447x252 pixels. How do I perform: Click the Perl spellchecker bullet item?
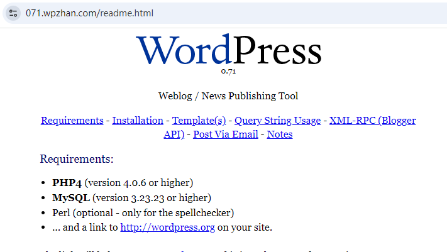(x=143, y=213)
